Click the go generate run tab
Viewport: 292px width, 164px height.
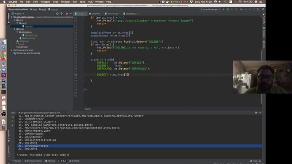[x=41, y=113]
